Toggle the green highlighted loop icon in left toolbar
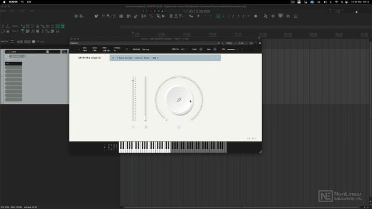Screen dimensions: 372x209 (x=62, y=26)
